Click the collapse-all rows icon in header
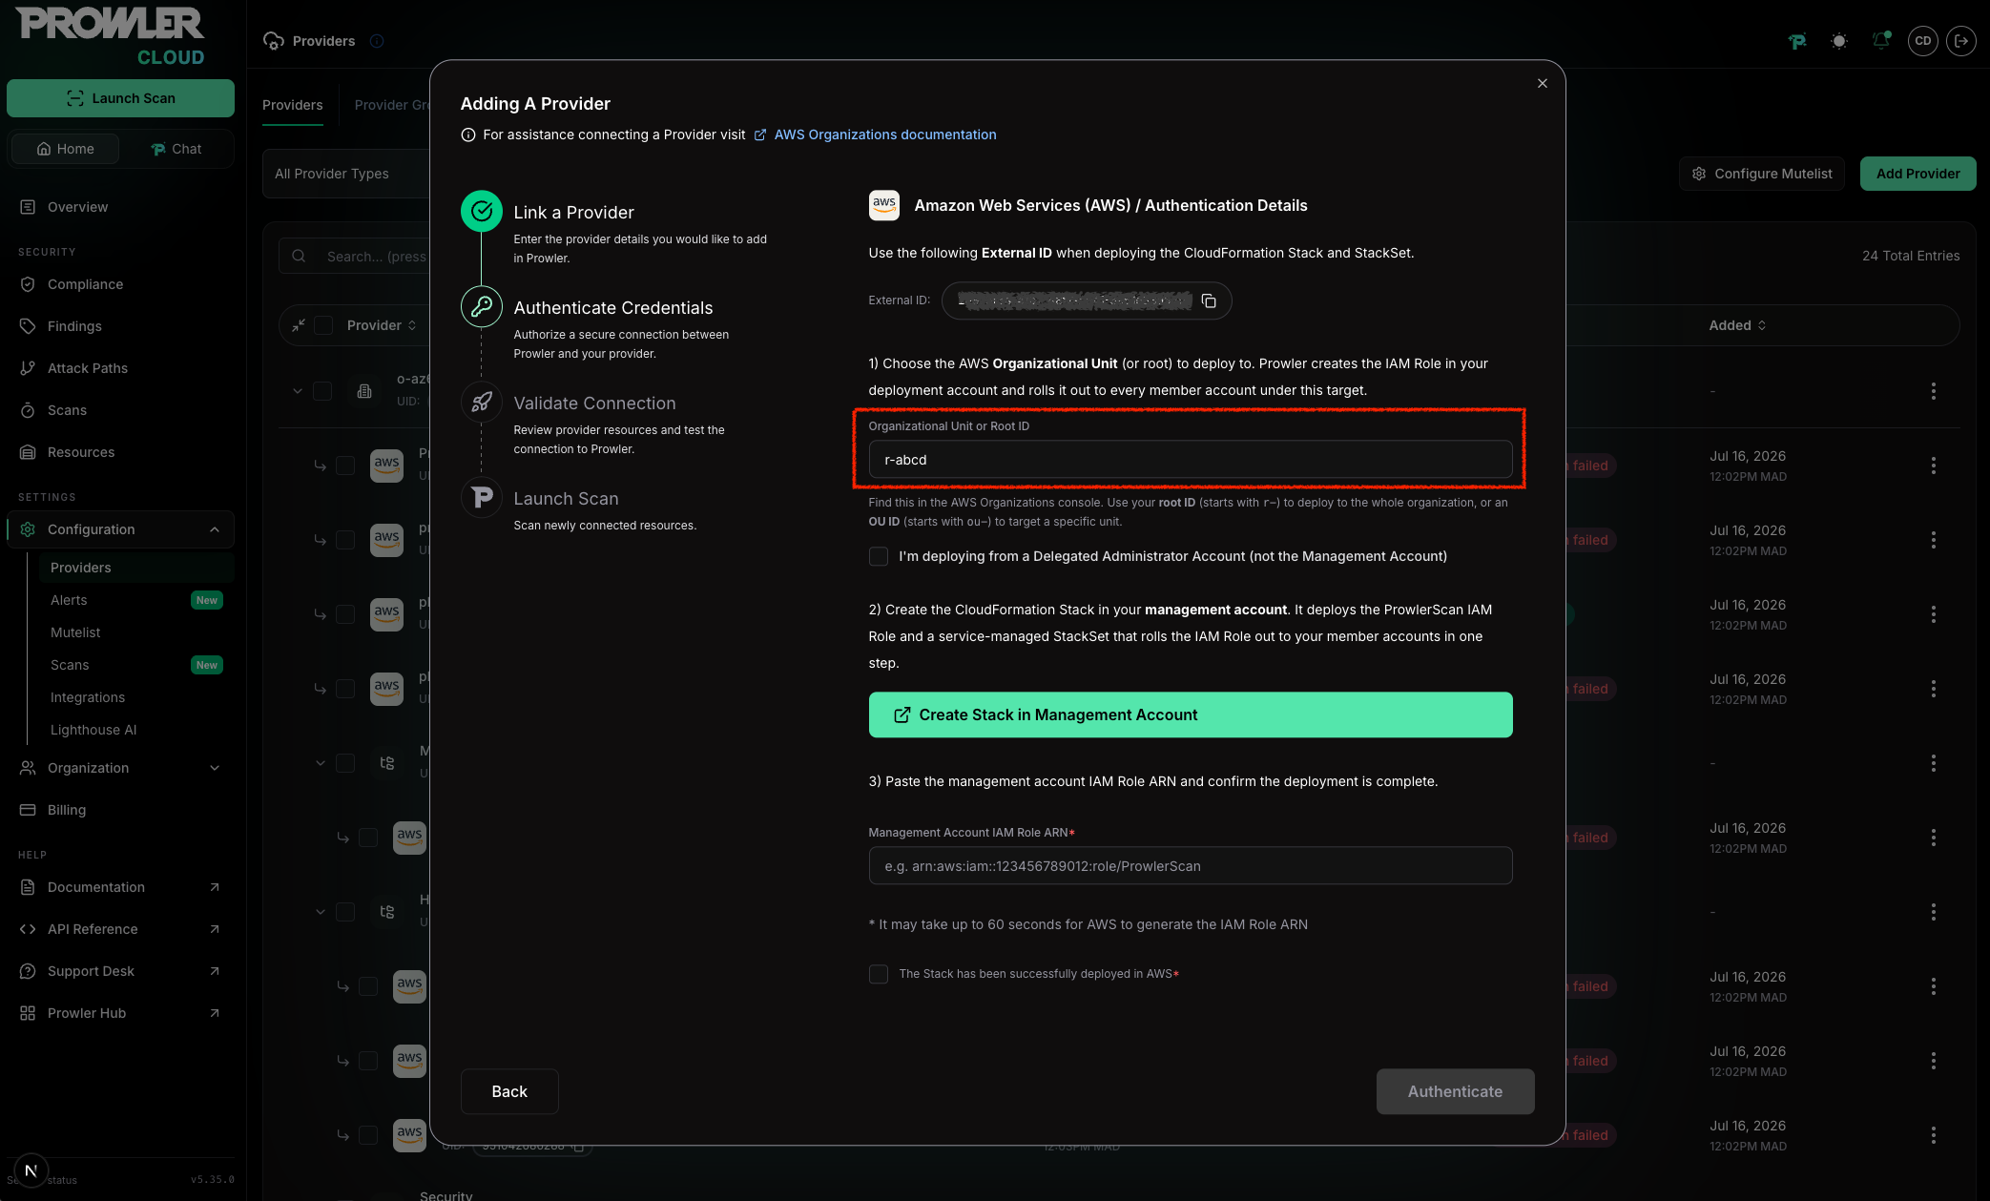Screen dimensions: 1990x1201 (x=299, y=325)
